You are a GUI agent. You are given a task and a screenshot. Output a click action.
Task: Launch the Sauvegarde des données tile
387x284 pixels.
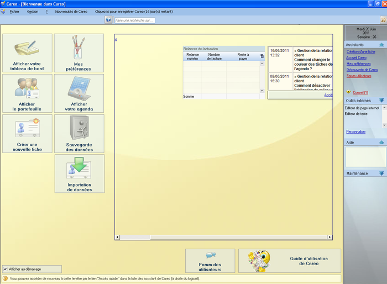click(x=79, y=134)
